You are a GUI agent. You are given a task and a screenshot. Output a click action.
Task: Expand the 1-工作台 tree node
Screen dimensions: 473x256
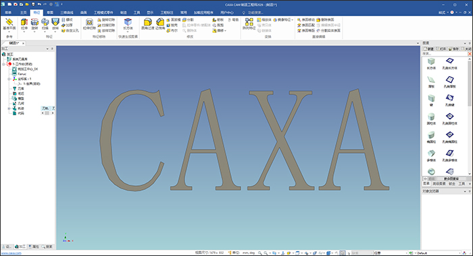tap(3, 64)
